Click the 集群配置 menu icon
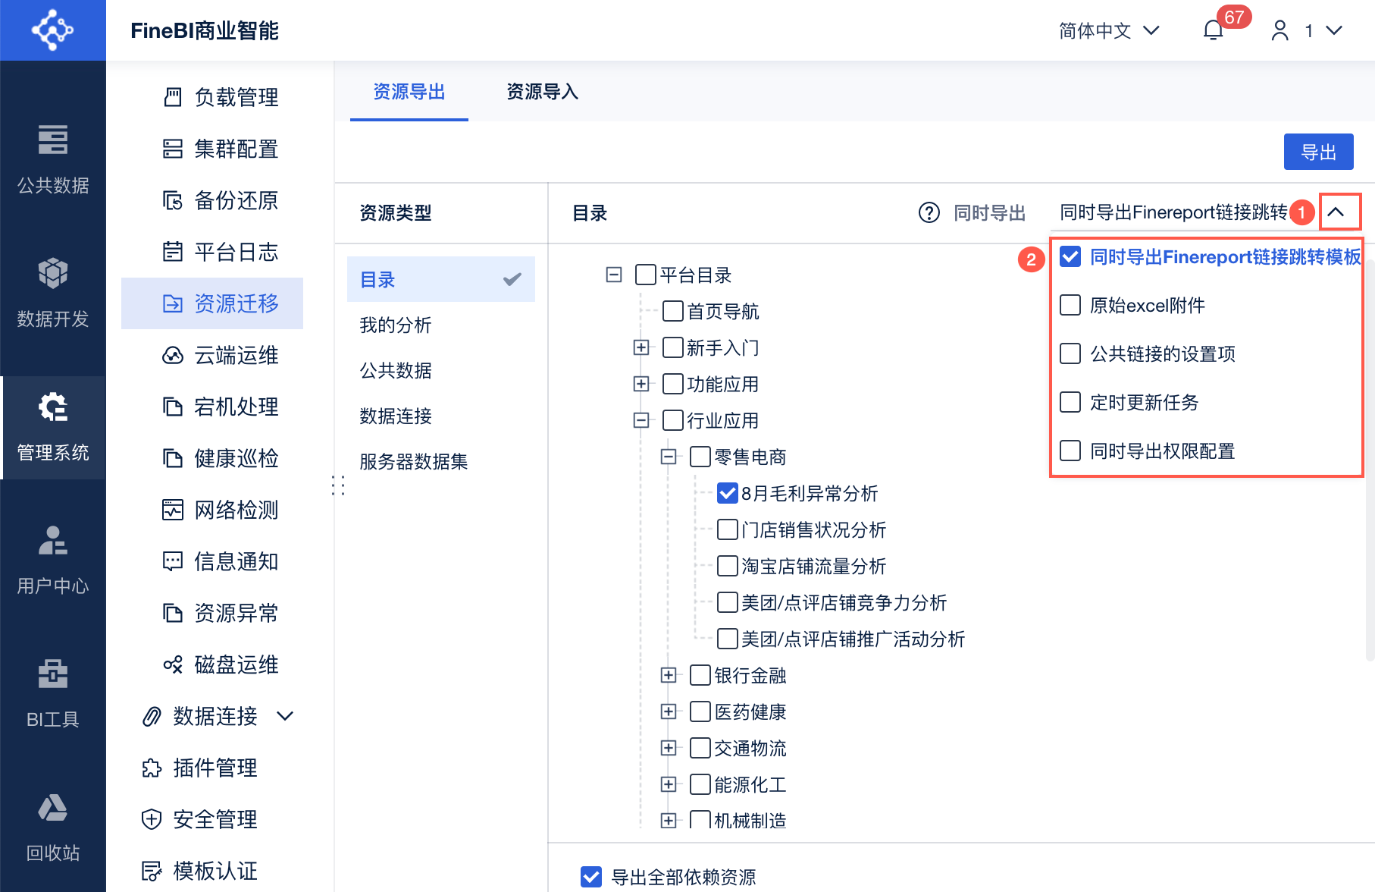Viewport: 1375px width, 892px height. [x=173, y=149]
